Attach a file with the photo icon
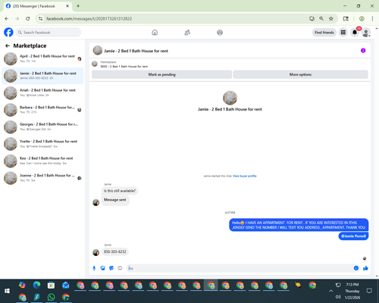This screenshot has height=303, width=379. pyautogui.click(x=102, y=268)
